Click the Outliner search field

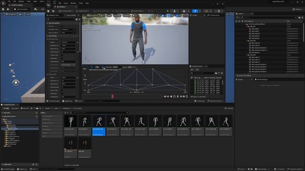(269, 18)
